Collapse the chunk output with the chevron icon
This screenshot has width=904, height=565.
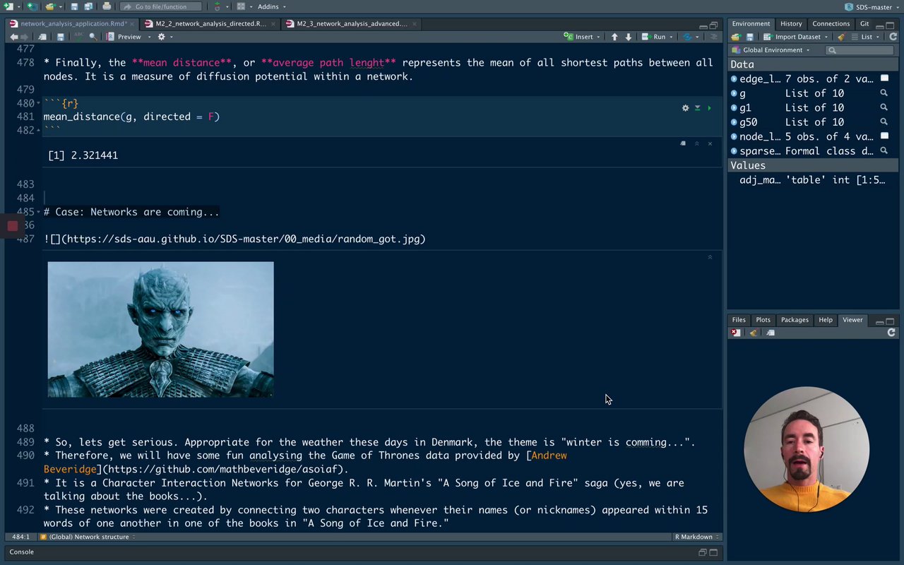[696, 143]
